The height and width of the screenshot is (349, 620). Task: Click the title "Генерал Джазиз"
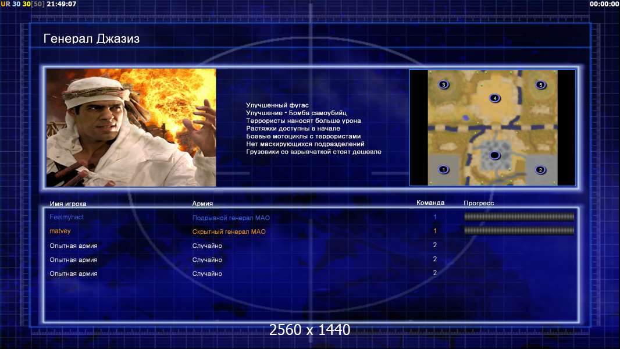click(91, 39)
